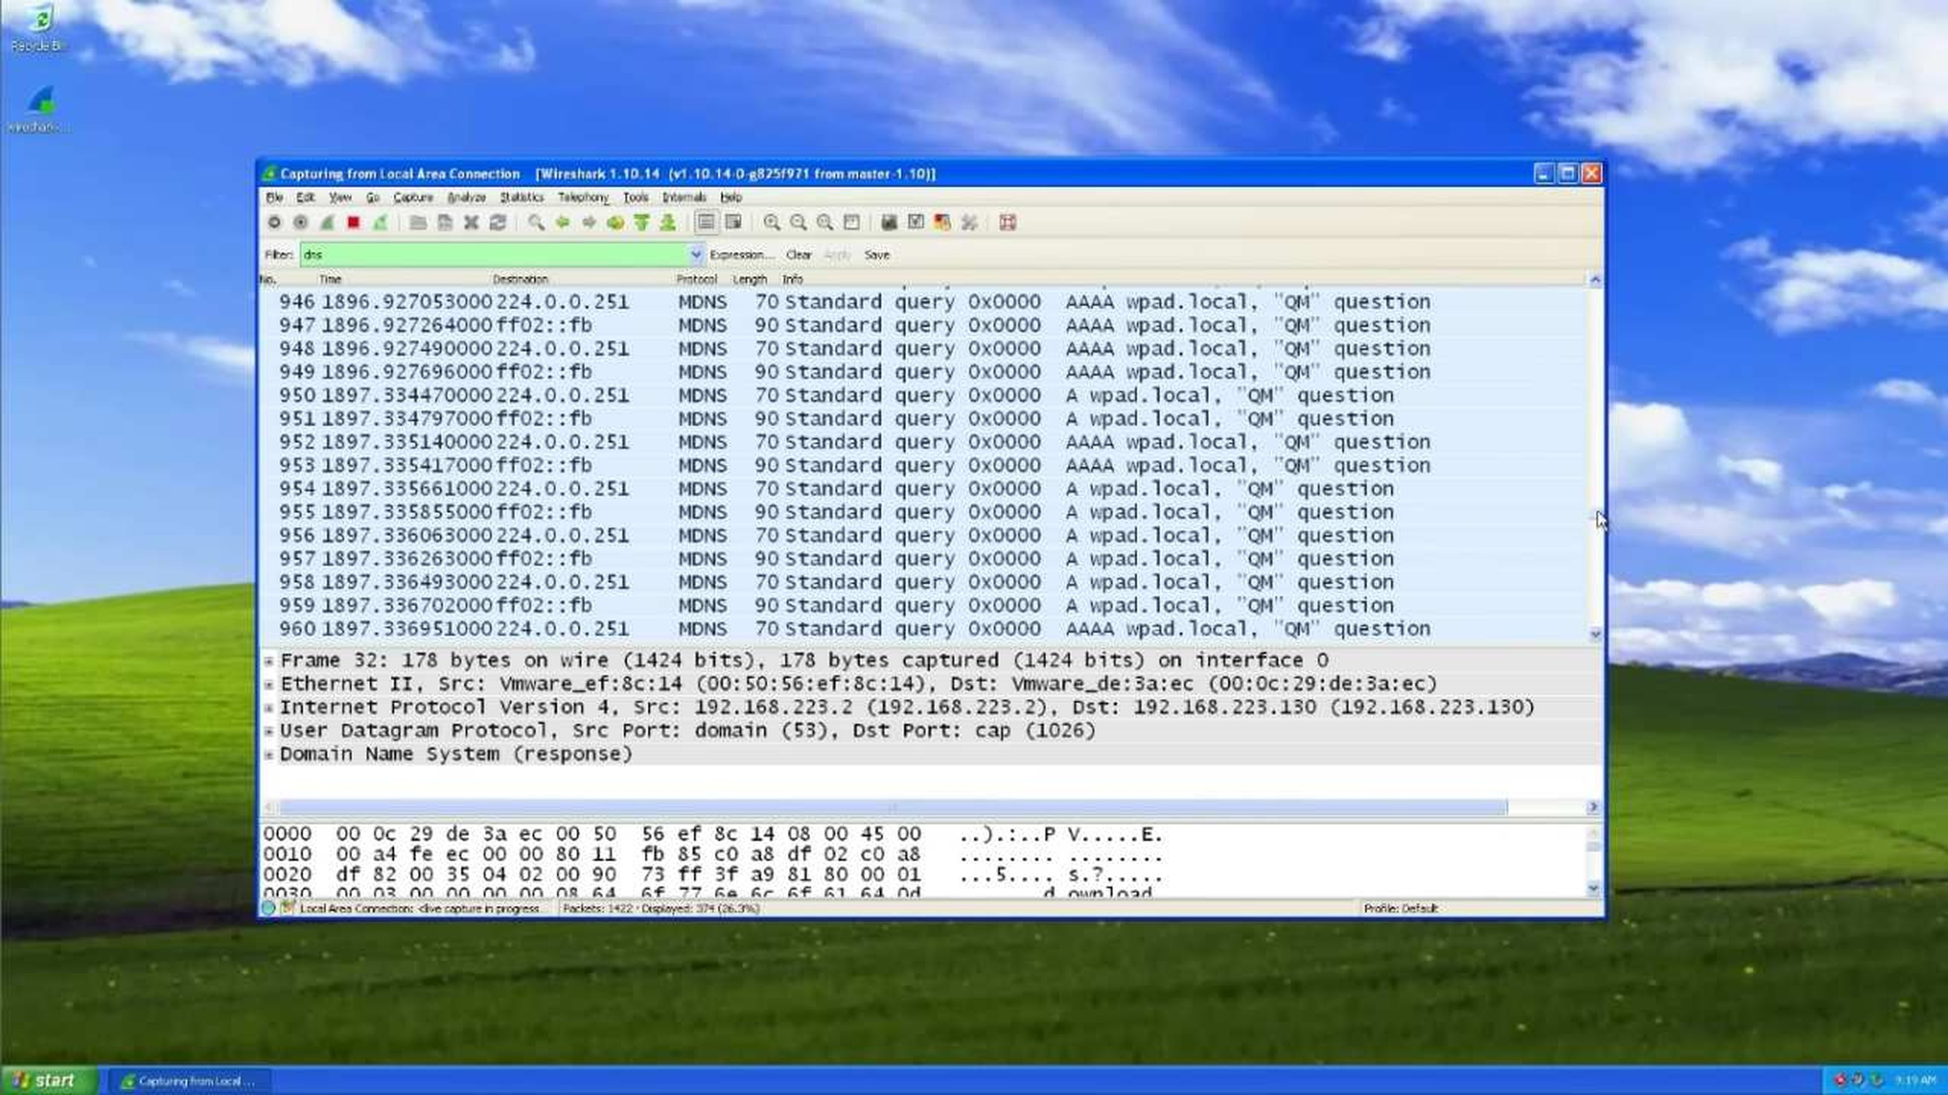Open coloring rules toolbar icon
Viewport: 1948px width, 1095px height.
pyautogui.click(x=942, y=222)
